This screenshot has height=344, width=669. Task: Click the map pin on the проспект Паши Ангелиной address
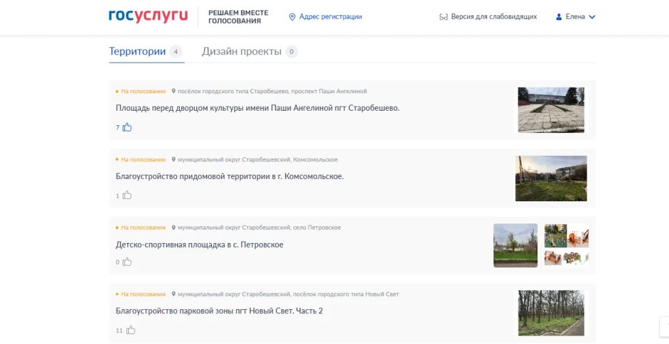coord(174,91)
